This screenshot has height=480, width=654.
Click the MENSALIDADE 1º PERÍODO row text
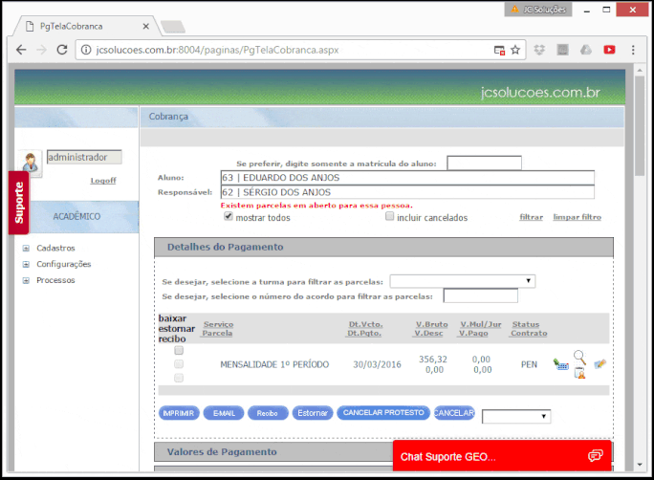click(x=274, y=364)
